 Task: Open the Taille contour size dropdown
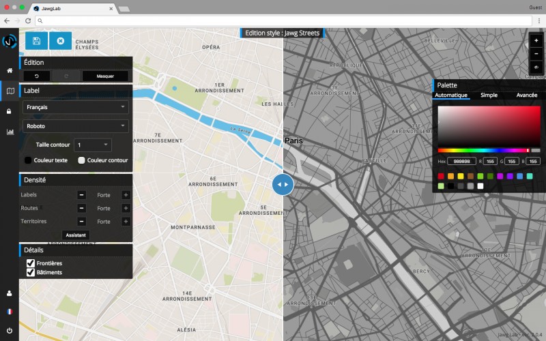pos(93,145)
